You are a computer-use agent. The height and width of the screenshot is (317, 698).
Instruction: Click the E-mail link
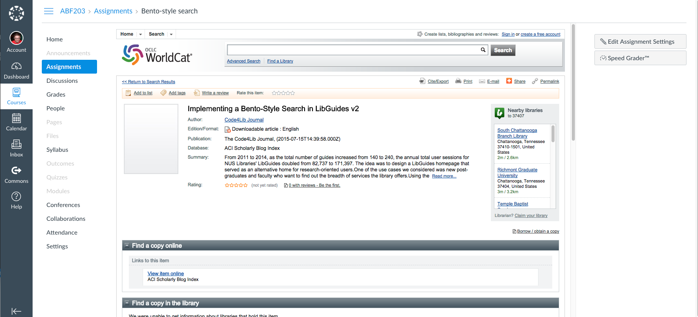click(x=493, y=81)
